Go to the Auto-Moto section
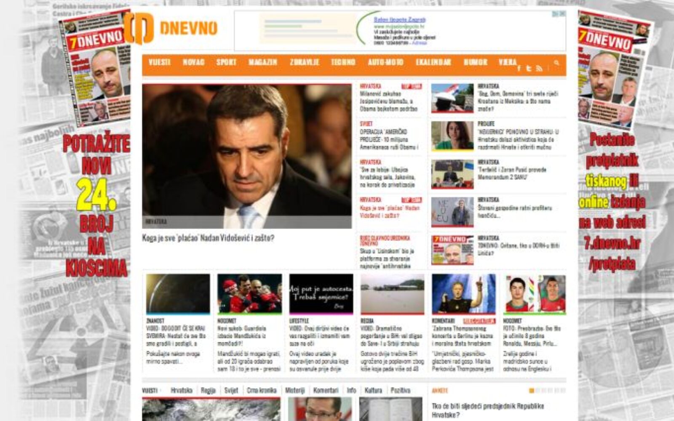Screen dimensions: 674x421 (385, 62)
